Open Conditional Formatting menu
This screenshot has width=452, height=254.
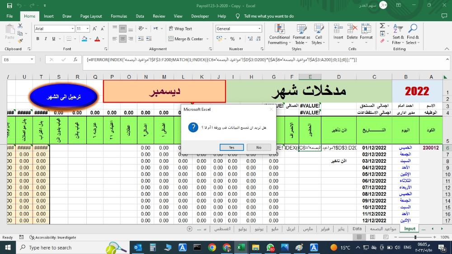279,34
